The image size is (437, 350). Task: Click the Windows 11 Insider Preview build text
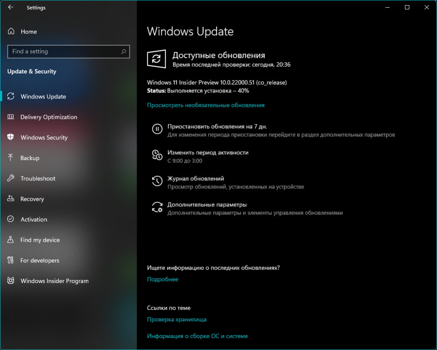[x=217, y=82]
